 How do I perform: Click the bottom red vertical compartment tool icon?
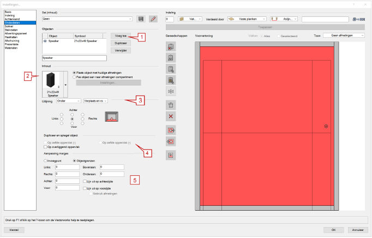pyautogui.click(x=171, y=155)
